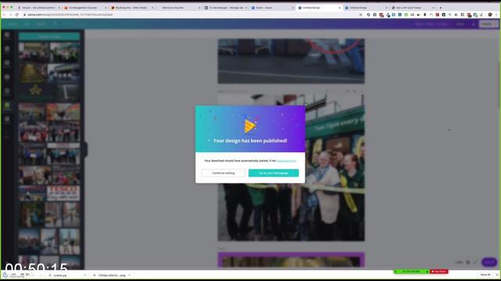
Task: Click the profile avatar in Chrome toolbar
Action: point(490,15)
